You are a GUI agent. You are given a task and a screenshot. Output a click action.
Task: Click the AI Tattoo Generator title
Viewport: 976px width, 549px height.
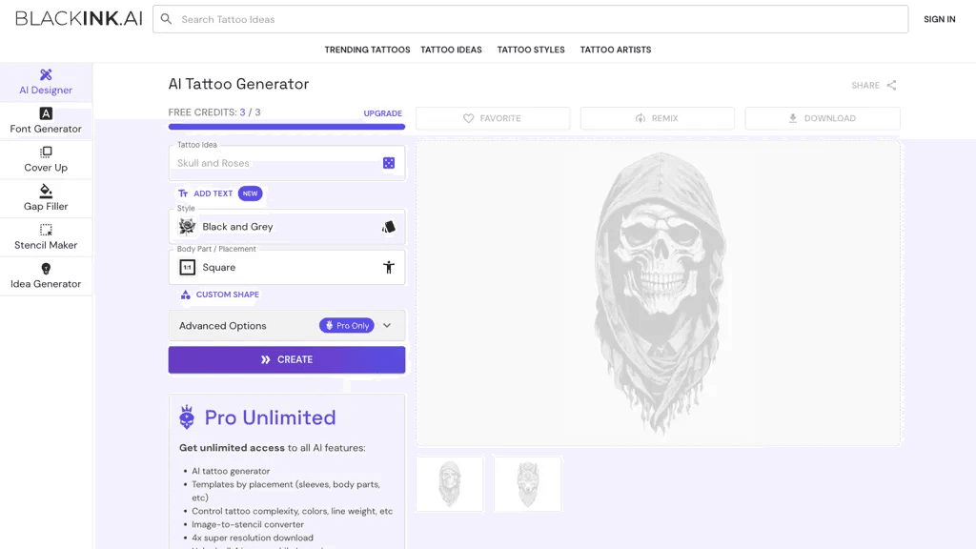click(x=238, y=84)
